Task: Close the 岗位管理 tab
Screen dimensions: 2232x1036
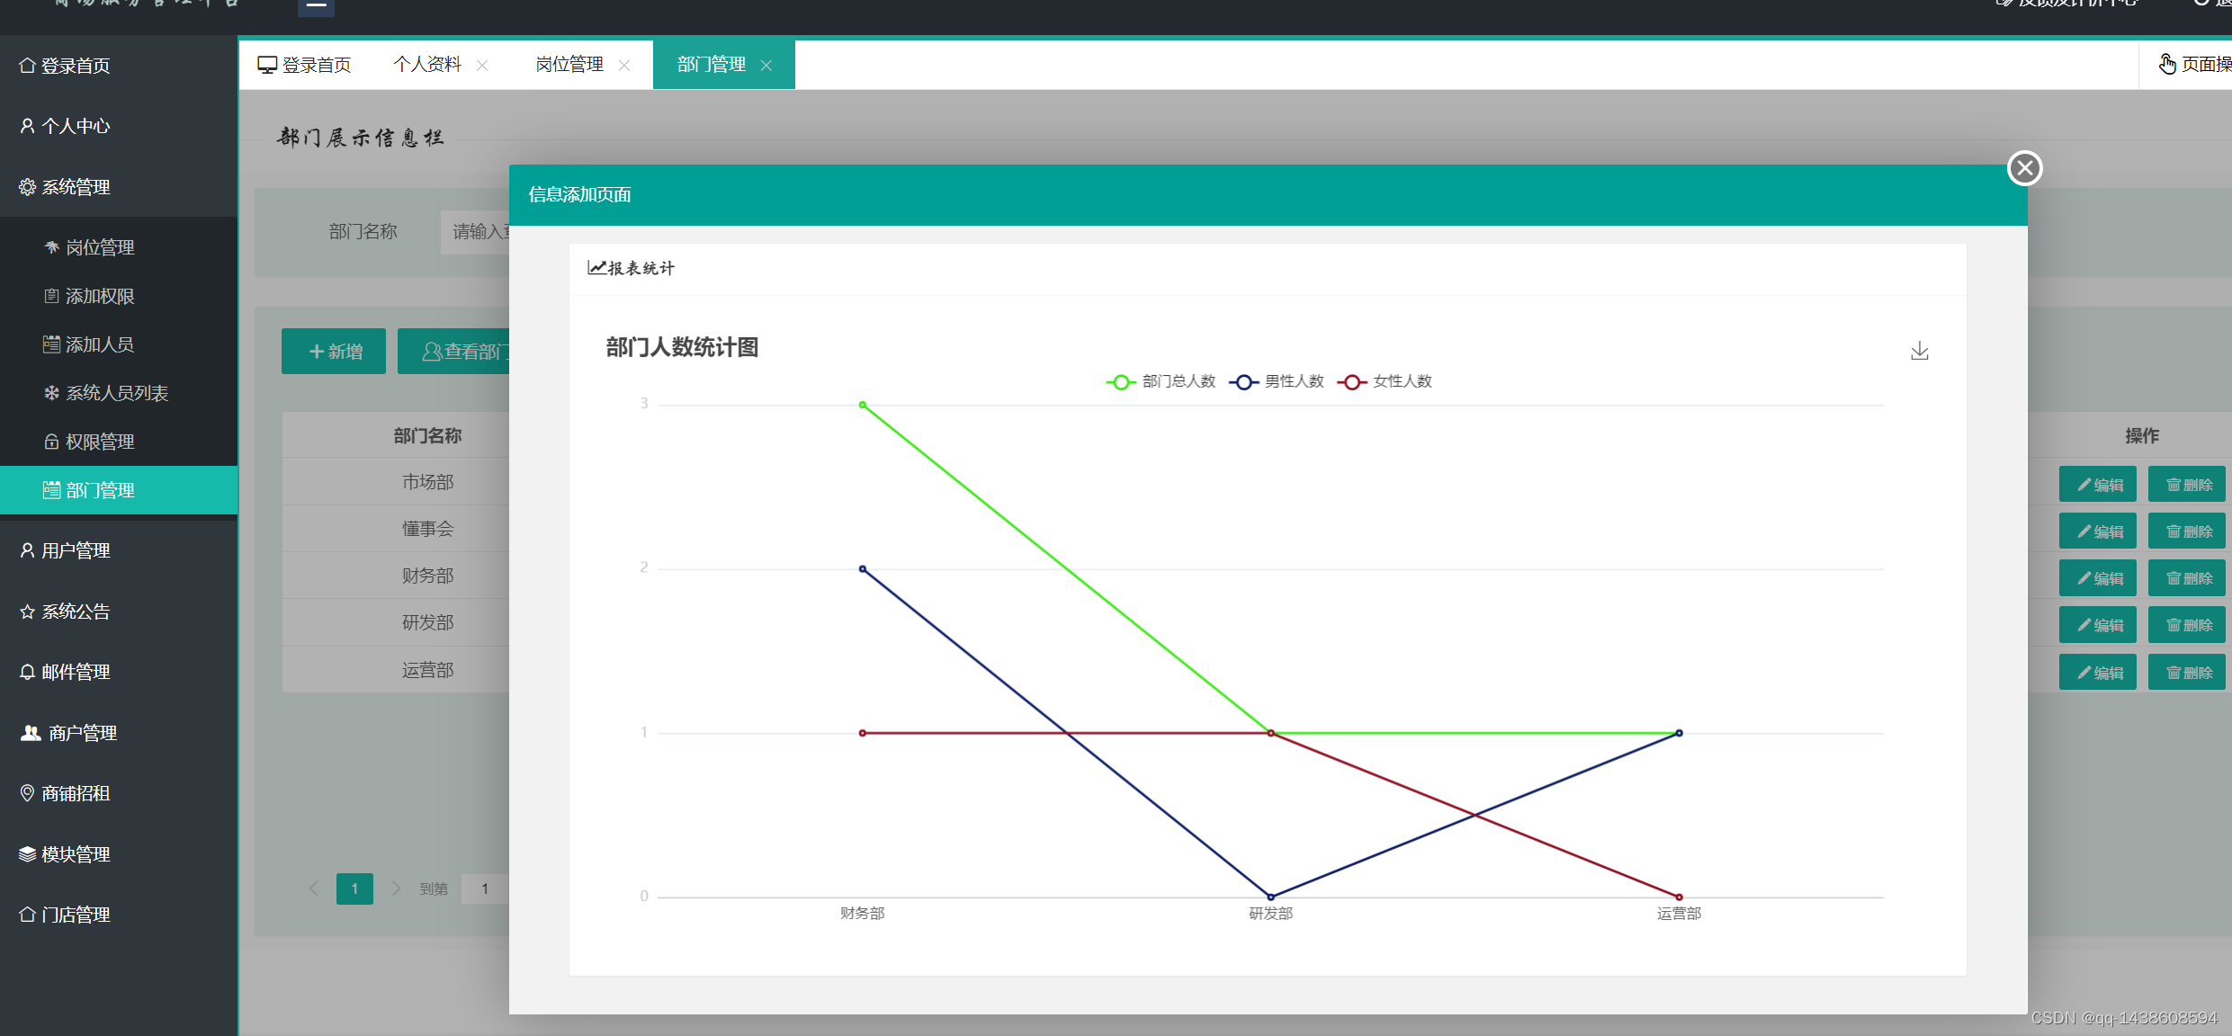Action: [x=624, y=66]
